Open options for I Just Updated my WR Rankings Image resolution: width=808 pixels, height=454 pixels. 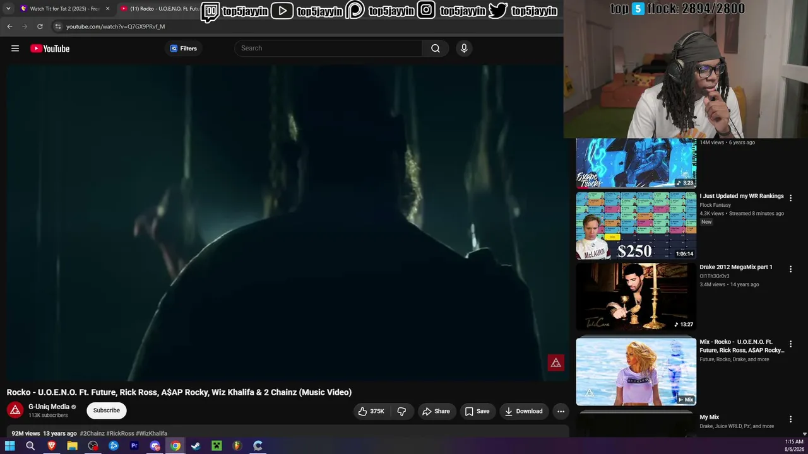click(790, 198)
